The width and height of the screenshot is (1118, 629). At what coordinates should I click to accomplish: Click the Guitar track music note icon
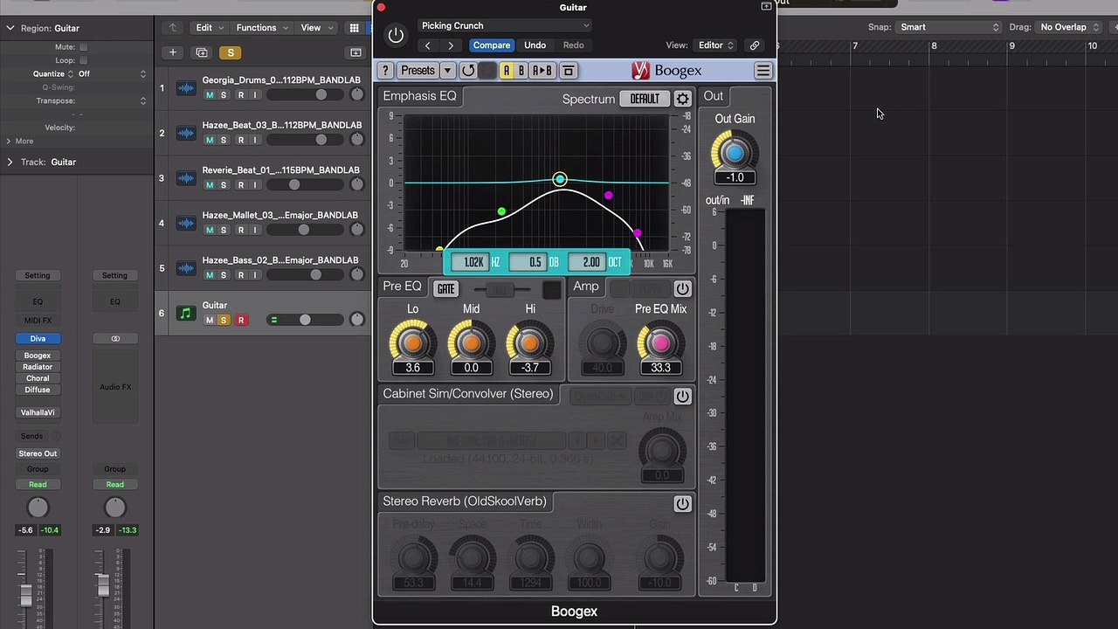(185, 313)
